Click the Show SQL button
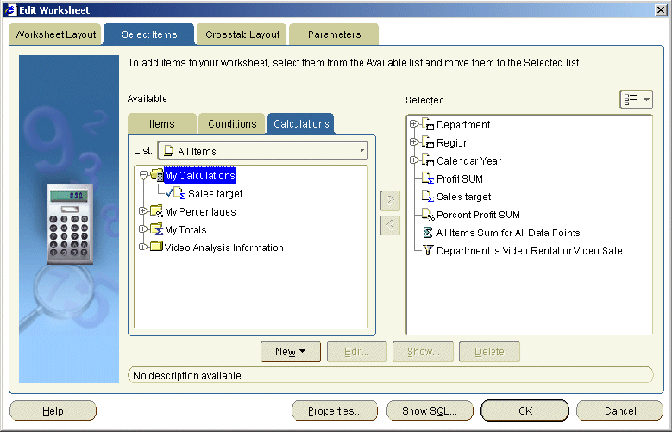672x432 pixels. pos(430,411)
